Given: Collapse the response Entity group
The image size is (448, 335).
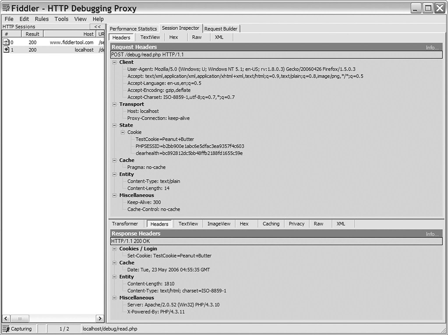Looking at the screenshot, I should click(x=114, y=277).
